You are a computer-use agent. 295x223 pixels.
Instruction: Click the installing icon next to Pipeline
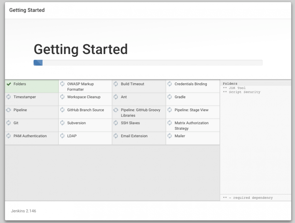click(9, 110)
